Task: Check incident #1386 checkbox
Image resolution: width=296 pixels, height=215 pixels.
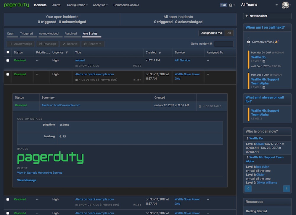Action: (x=8, y=199)
